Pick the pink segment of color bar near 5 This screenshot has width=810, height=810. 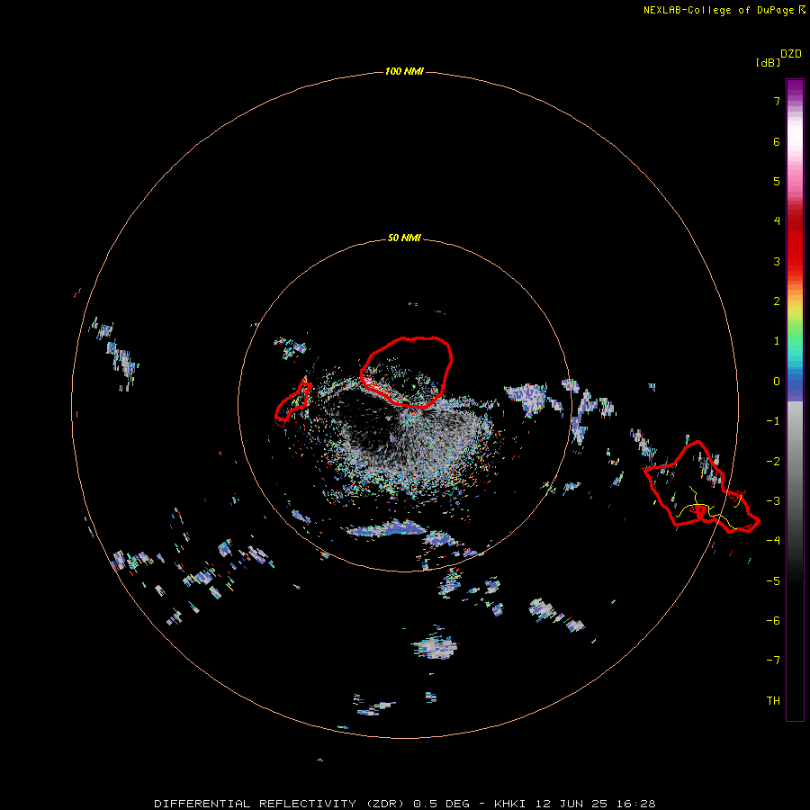pyautogui.click(x=795, y=178)
